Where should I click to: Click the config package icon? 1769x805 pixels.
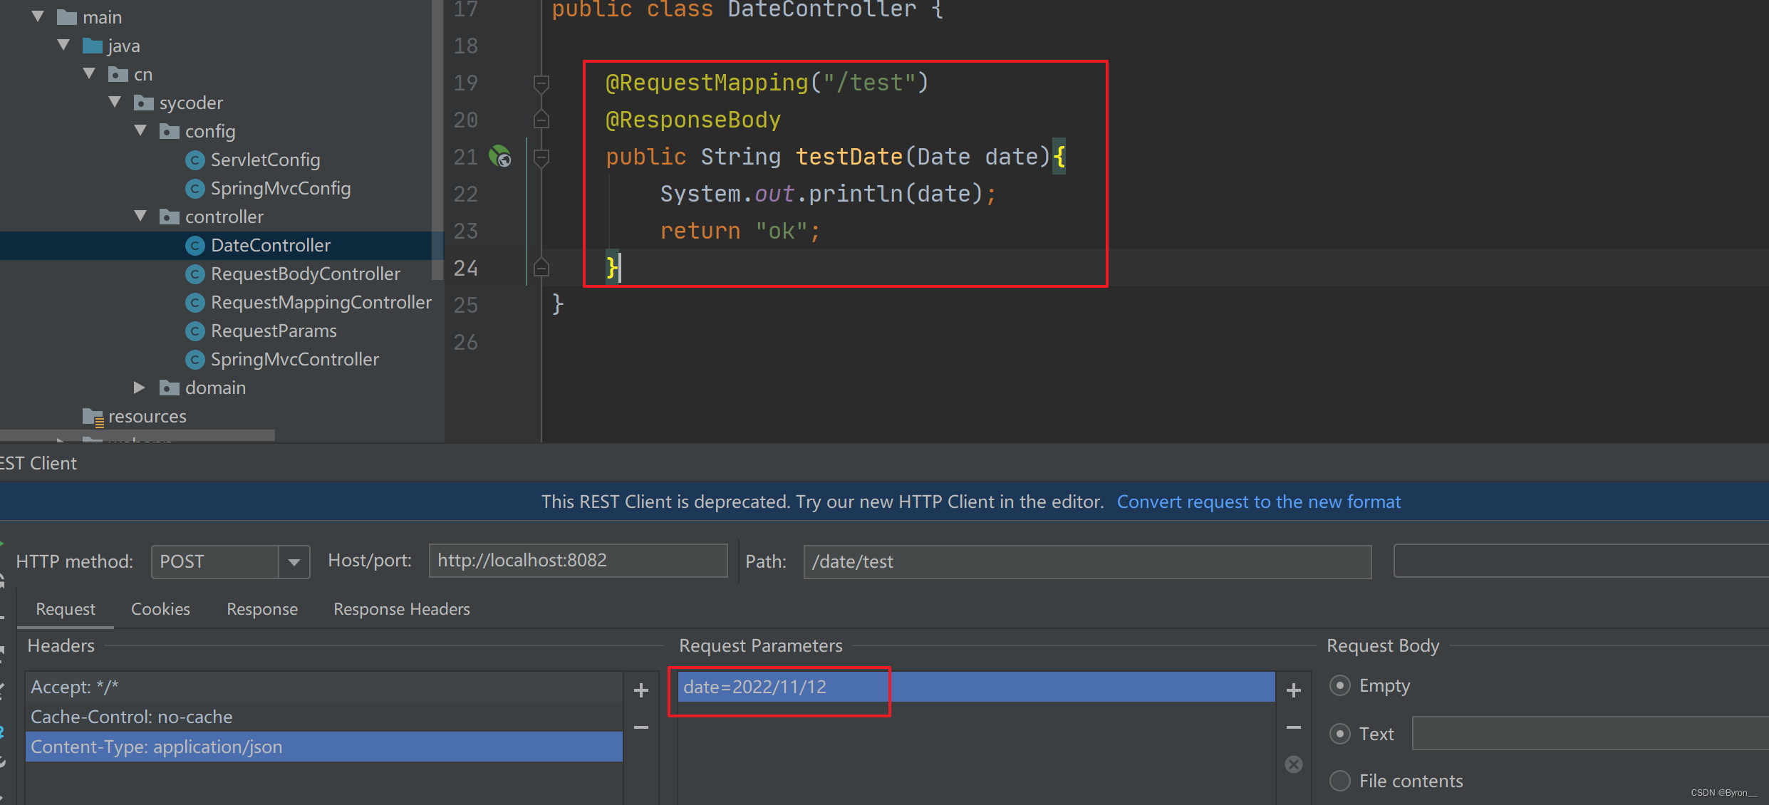(x=170, y=131)
